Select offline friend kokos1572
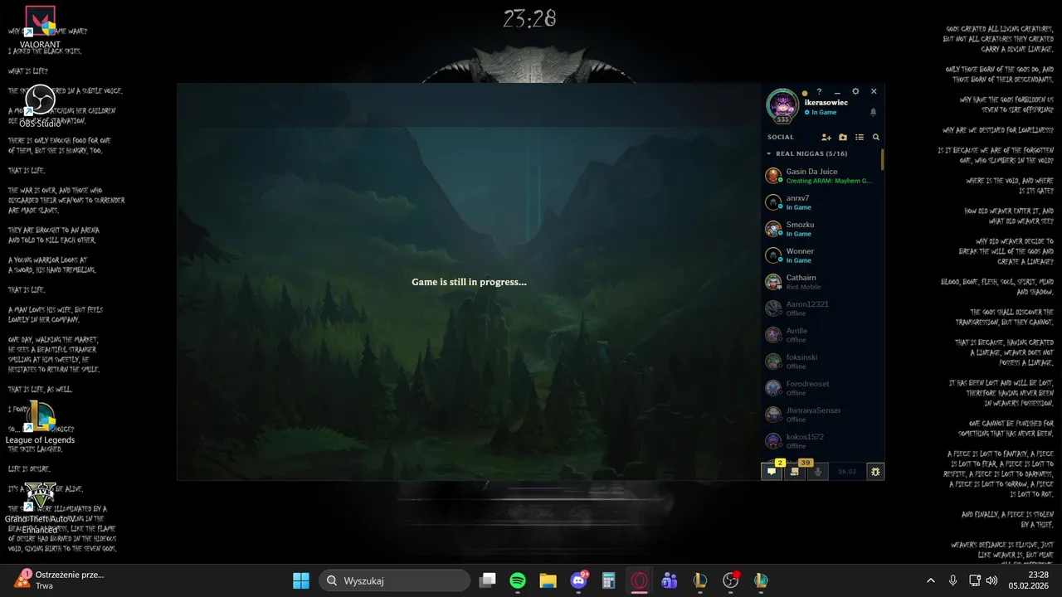1062x597 pixels. (821, 441)
